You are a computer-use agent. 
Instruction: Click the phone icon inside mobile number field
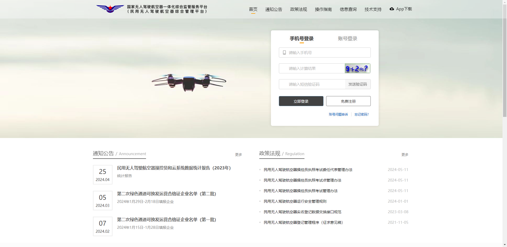pyautogui.click(x=284, y=53)
